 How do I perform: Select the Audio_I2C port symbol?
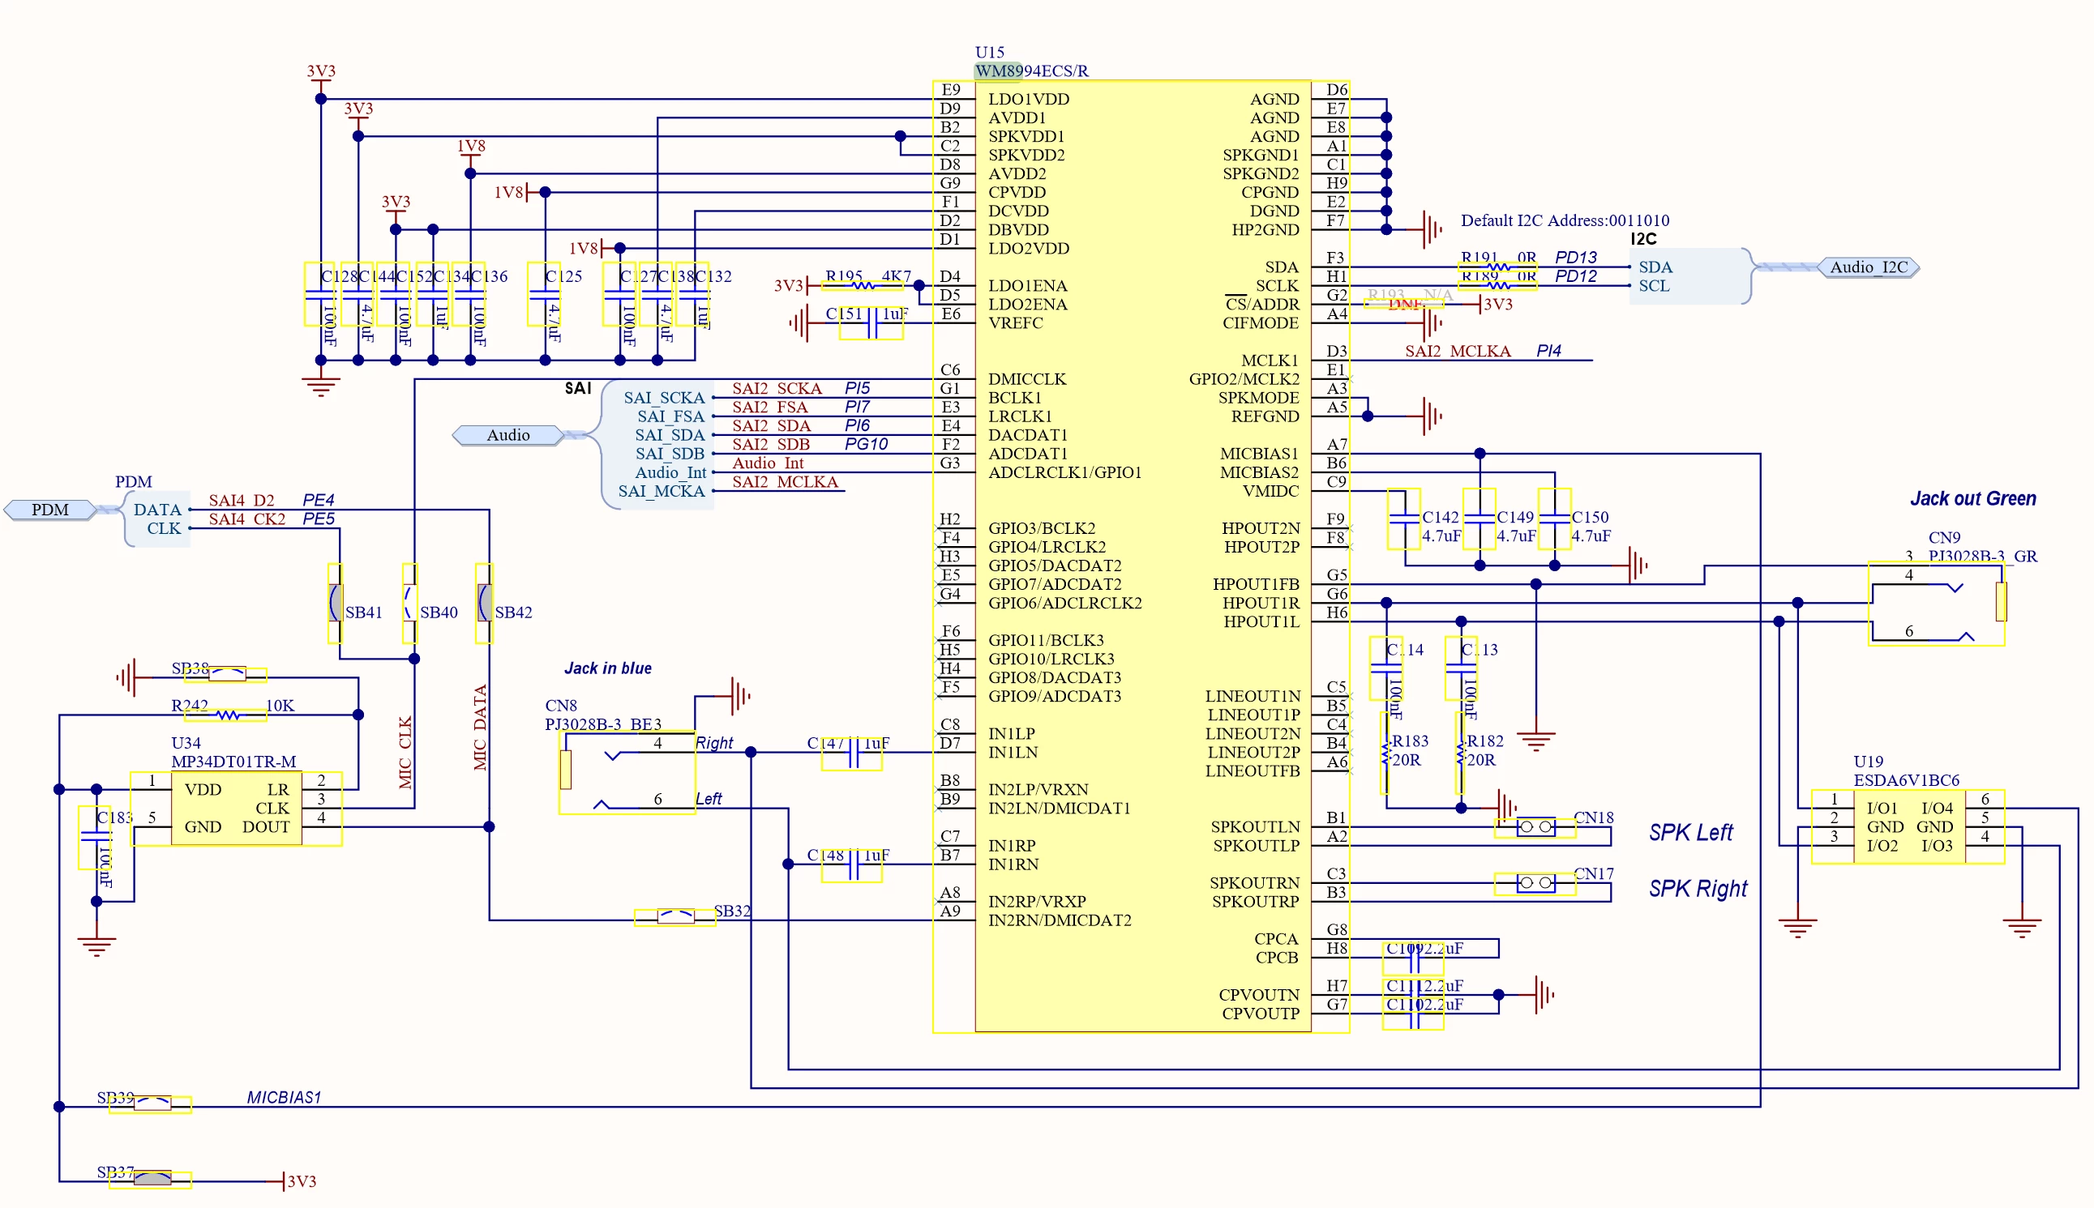[1868, 267]
